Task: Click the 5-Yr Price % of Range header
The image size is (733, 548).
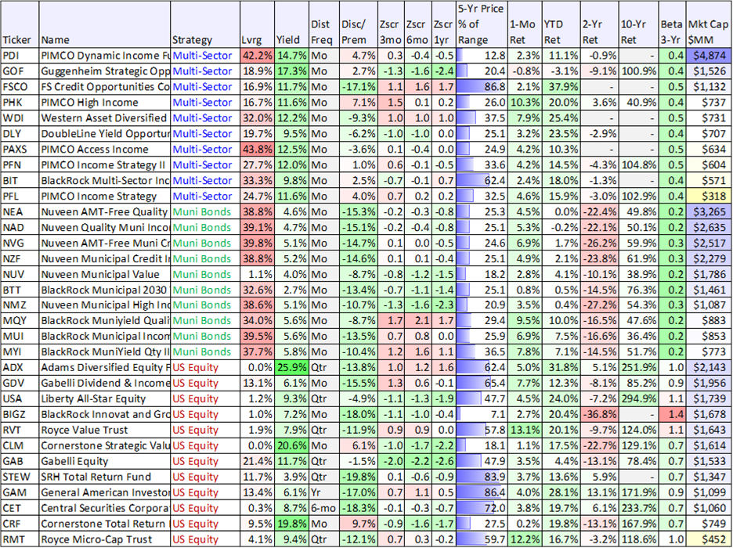Action: tap(482, 24)
